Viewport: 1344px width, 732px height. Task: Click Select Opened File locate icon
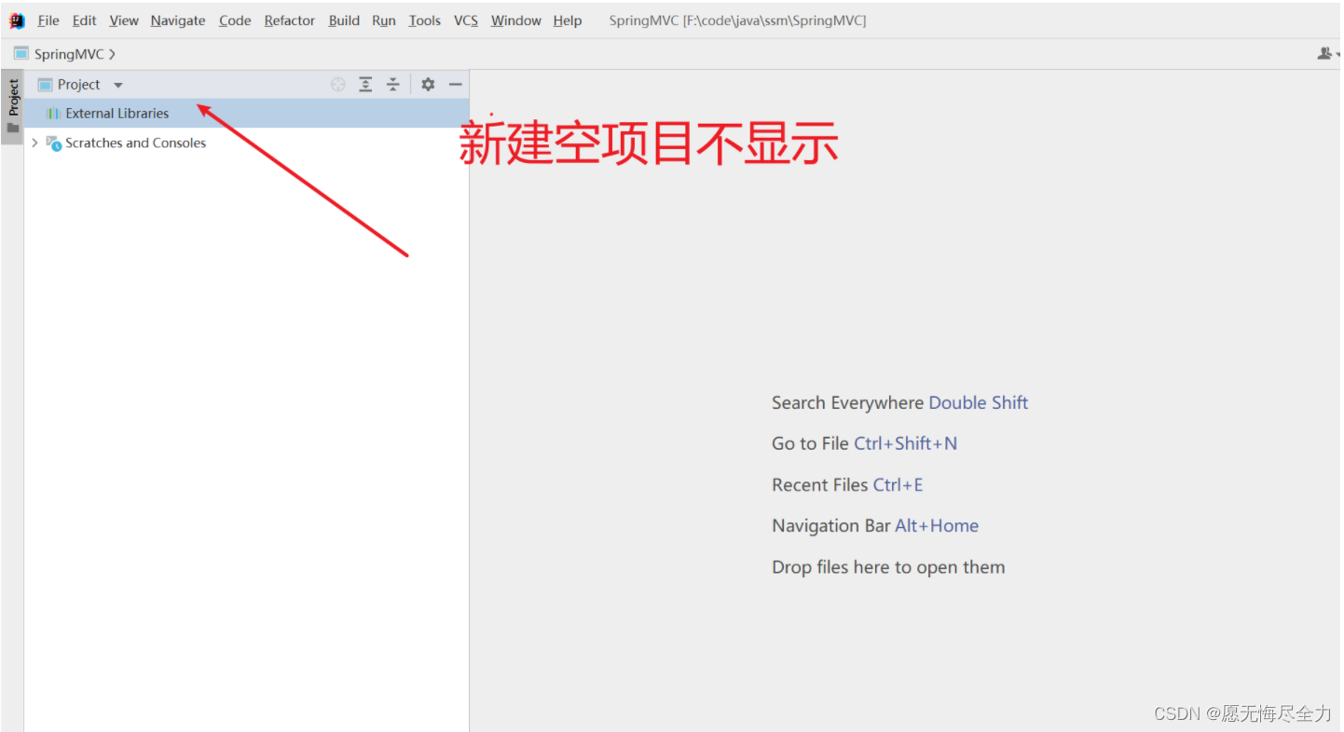[x=338, y=85]
